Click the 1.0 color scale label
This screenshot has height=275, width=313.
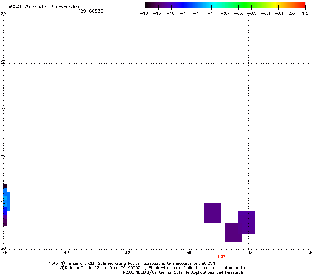(x=305, y=14)
